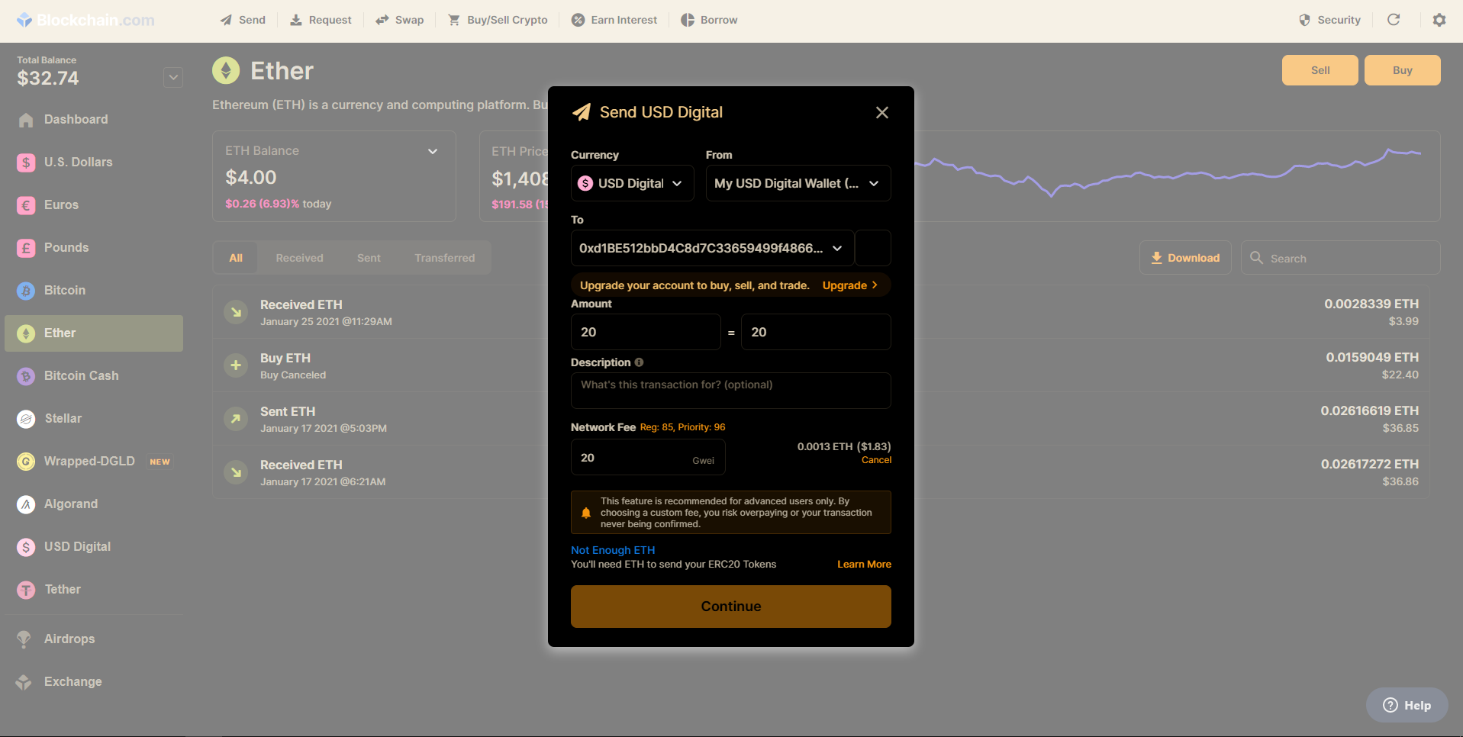Show the Sent transactions tab
This screenshot has width=1463, height=737.
coord(369,258)
